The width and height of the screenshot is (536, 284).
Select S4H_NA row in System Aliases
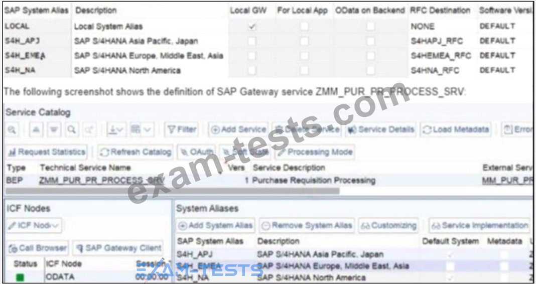(x=192, y=277)
